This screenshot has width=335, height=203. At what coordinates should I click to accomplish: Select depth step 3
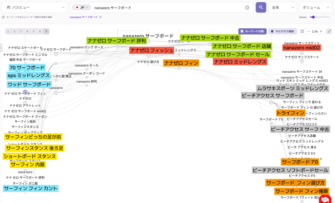point(21,31)
